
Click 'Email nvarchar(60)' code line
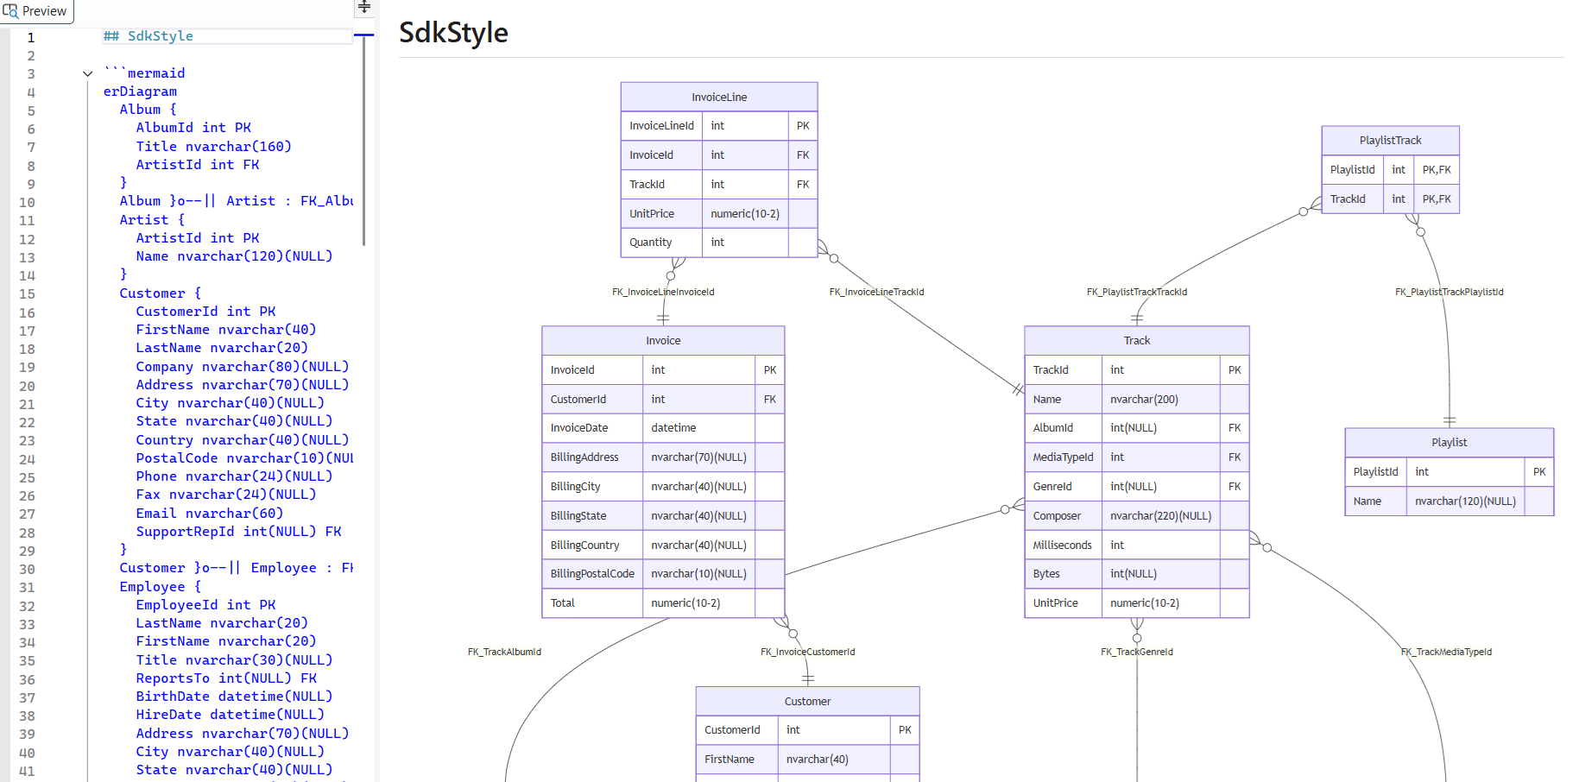(x=210, y=514)
